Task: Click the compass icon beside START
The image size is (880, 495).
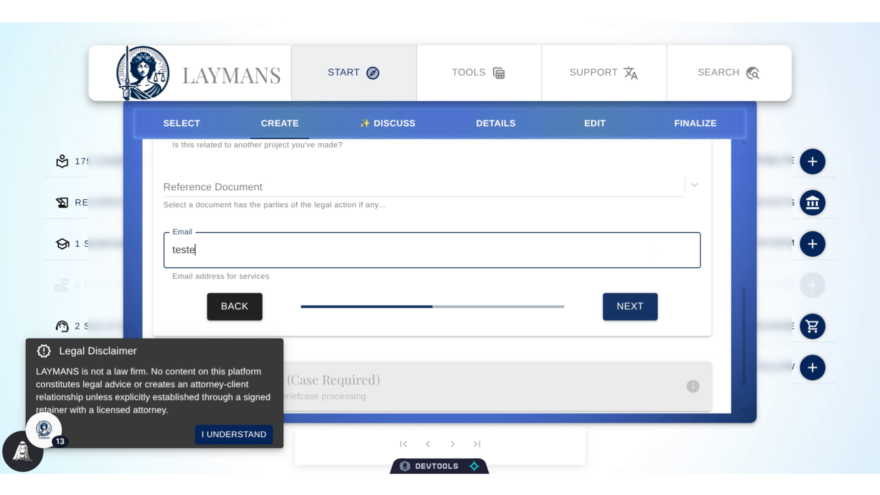Action: (x=372, y=73)
